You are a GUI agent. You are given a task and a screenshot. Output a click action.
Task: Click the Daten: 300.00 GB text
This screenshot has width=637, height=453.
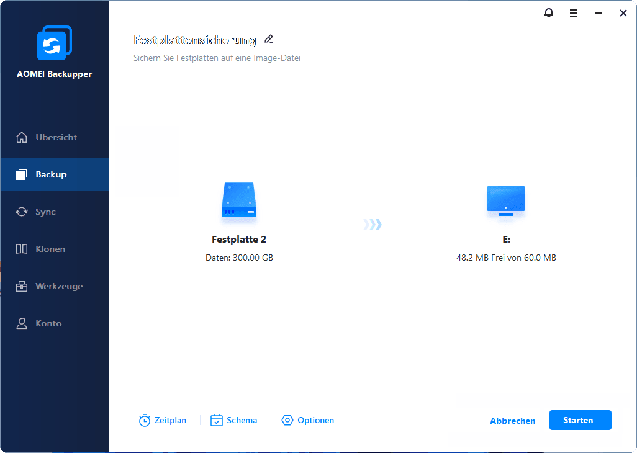click(239, 258)
